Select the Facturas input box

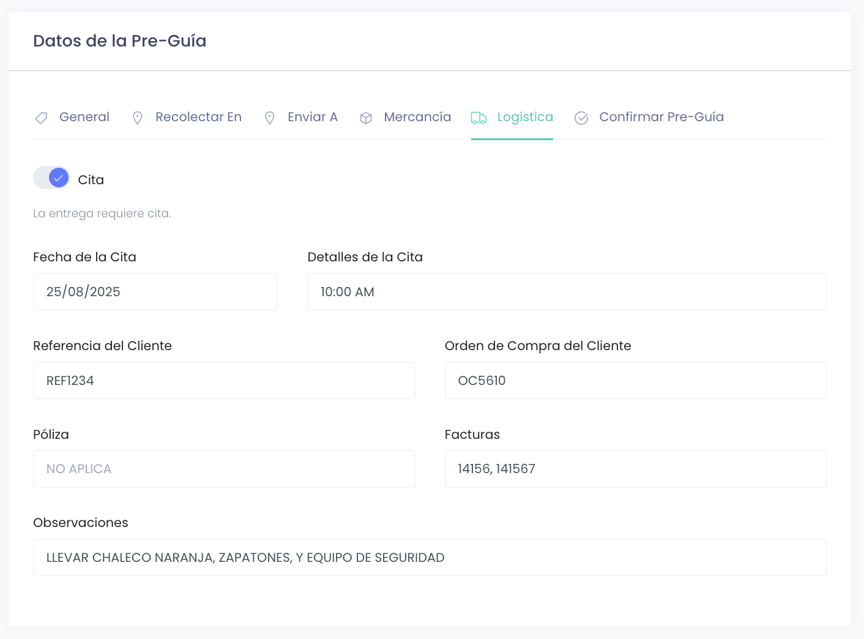(x=635, y=469)
